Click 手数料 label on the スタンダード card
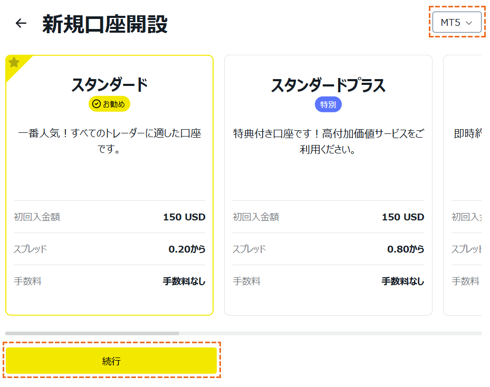Image resolution: width=490 pixels, height=387 pixels. [27, 281]
